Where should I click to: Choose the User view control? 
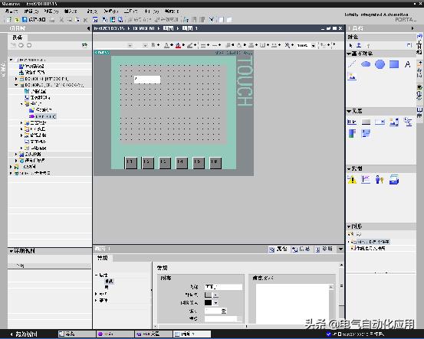pyautogui.click(x=380, y=180)
